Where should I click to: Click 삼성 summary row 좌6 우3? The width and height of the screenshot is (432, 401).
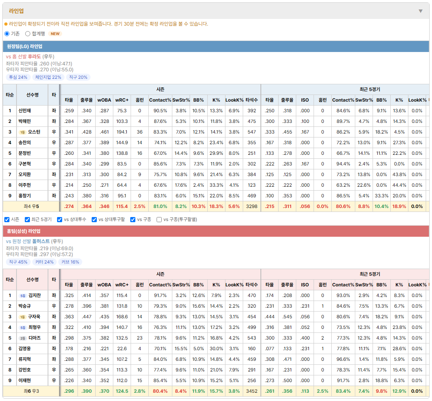coord(31,391)
